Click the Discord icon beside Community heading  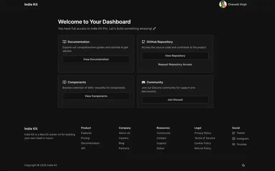tap(143, 82)
